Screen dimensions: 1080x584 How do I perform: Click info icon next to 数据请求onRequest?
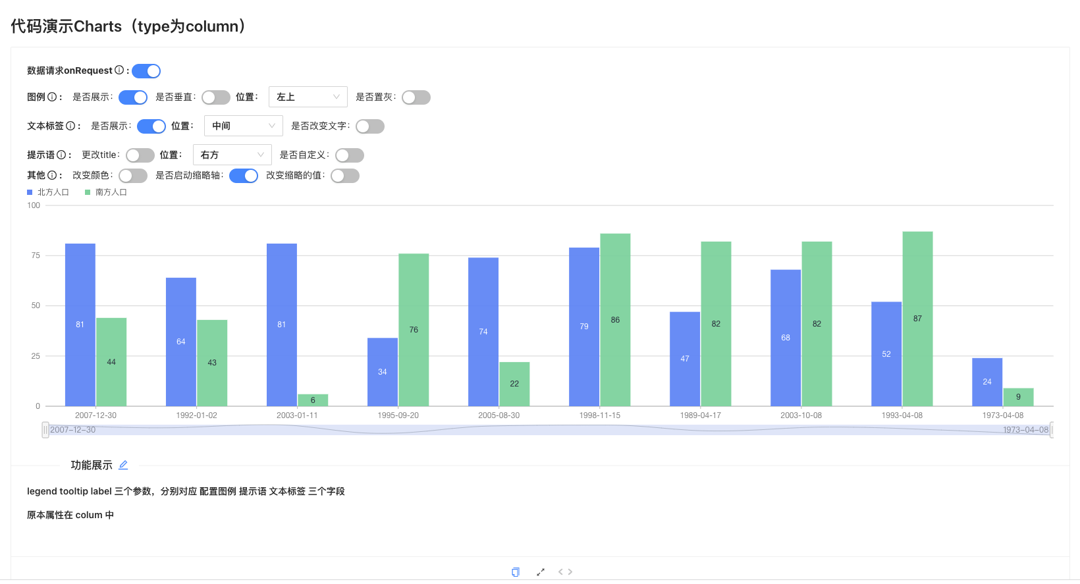119,70
